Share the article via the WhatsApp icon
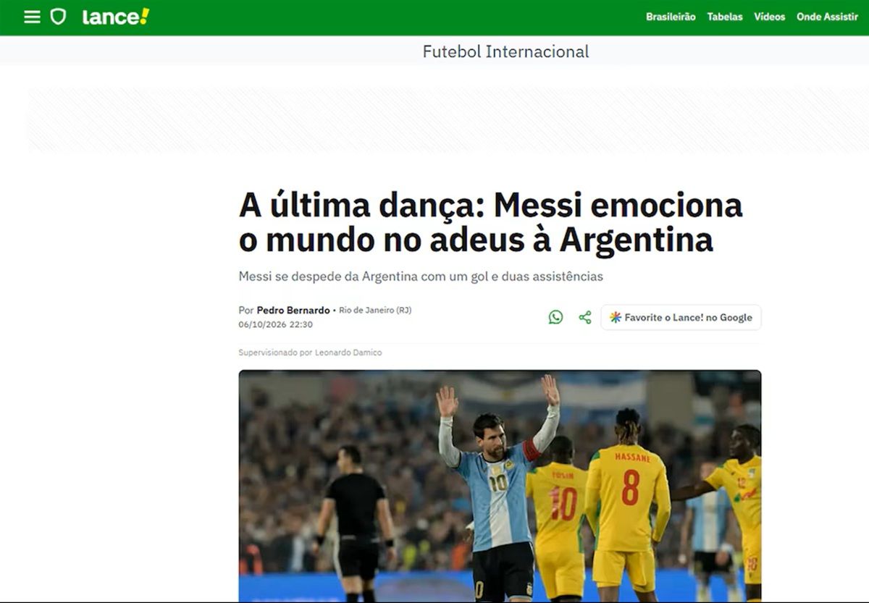This screenshot has height=603, width=869. point(555,317)
